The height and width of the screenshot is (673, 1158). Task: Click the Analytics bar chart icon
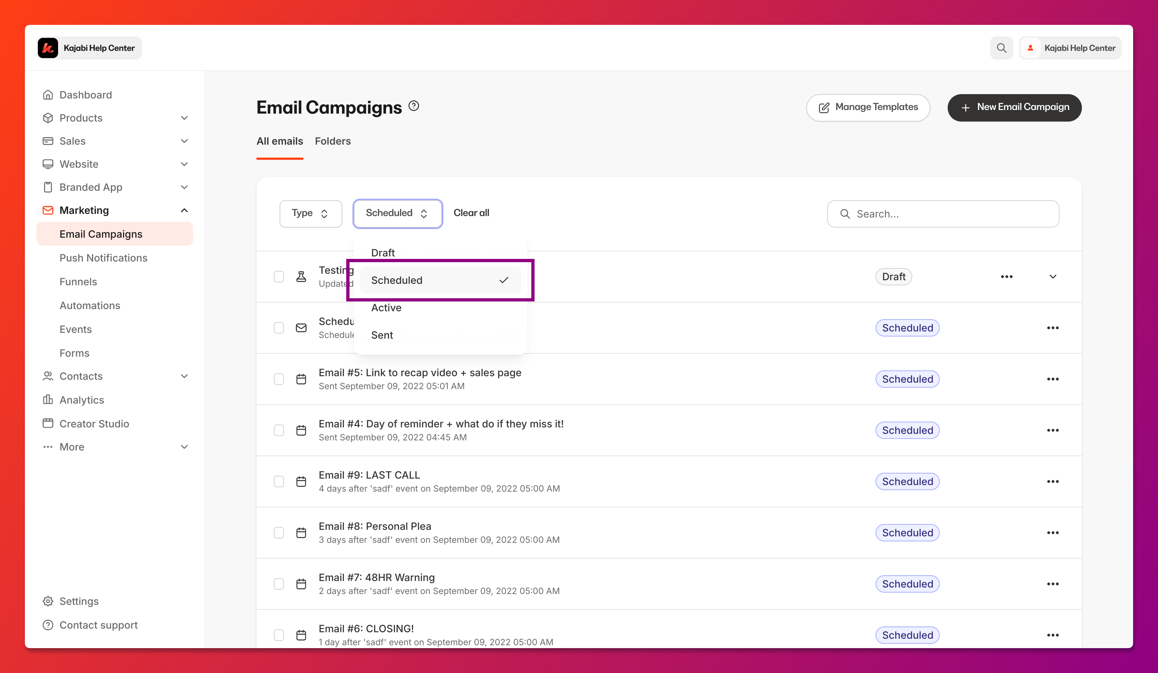point(48,400)
